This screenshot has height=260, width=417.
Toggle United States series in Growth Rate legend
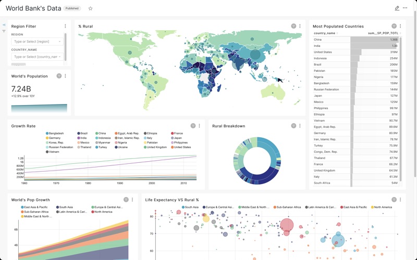(181, 147)
